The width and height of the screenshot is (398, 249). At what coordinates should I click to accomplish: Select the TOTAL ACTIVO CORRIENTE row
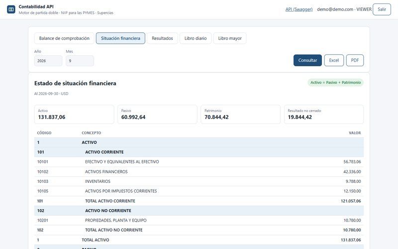click(199, 201)
